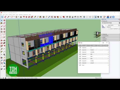
Task: Switch to the Iso standard view
Action: coord(67,17)
